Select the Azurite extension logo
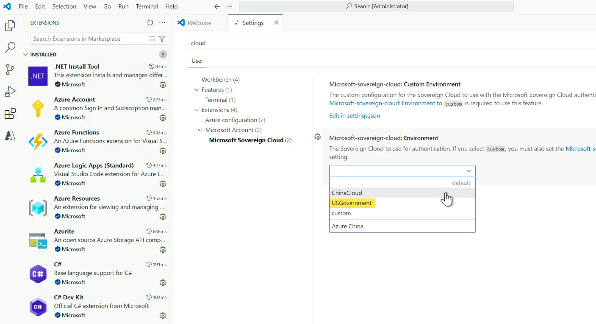 [38, 241]
